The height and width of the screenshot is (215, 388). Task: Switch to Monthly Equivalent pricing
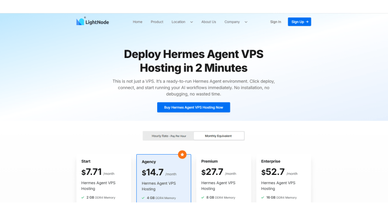pyautogui.click(x=218, y=136)
